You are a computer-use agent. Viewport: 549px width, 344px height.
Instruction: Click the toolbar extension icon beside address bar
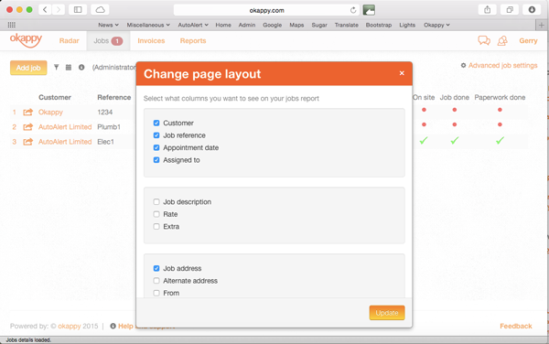click(x=369, y=10)
